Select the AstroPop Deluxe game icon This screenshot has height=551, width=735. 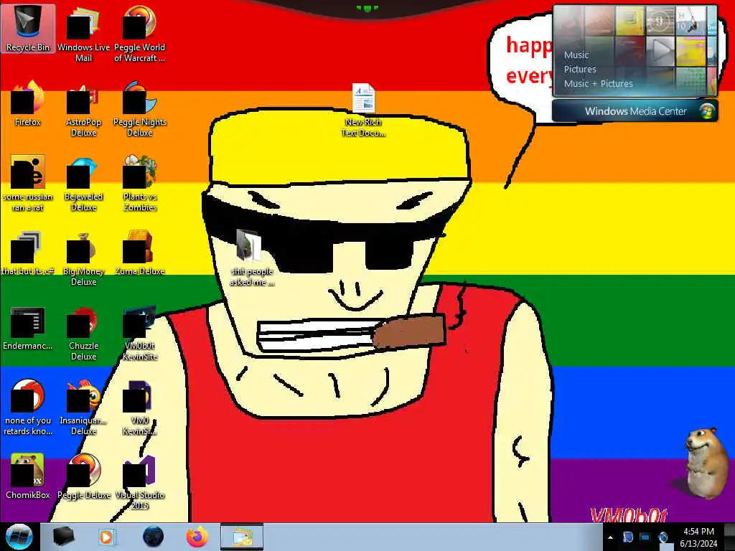point(83,109)
